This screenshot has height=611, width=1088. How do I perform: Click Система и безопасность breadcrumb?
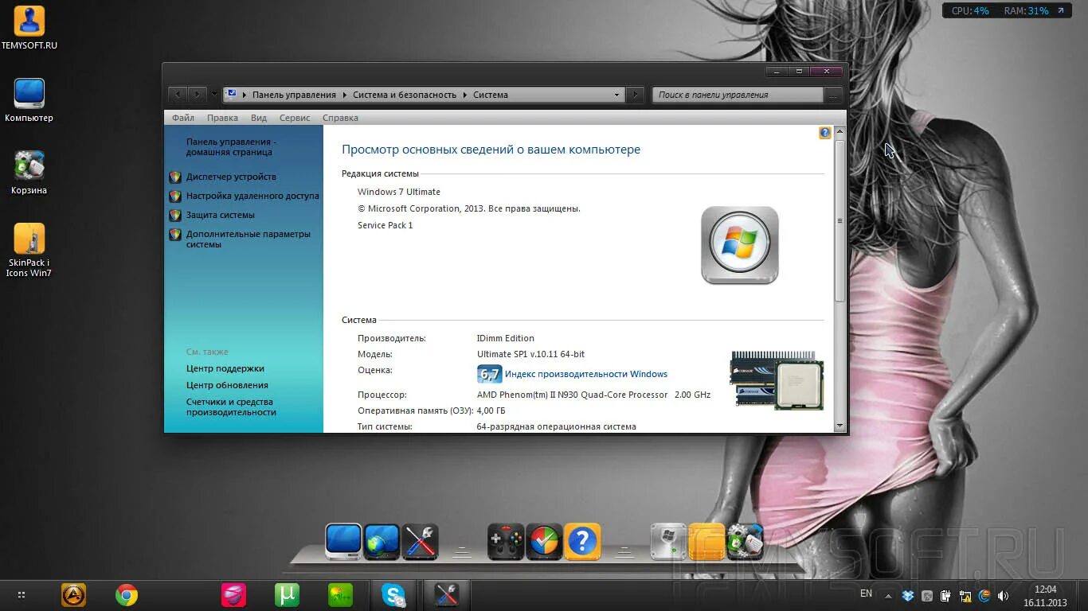click(x=405, y=95)
